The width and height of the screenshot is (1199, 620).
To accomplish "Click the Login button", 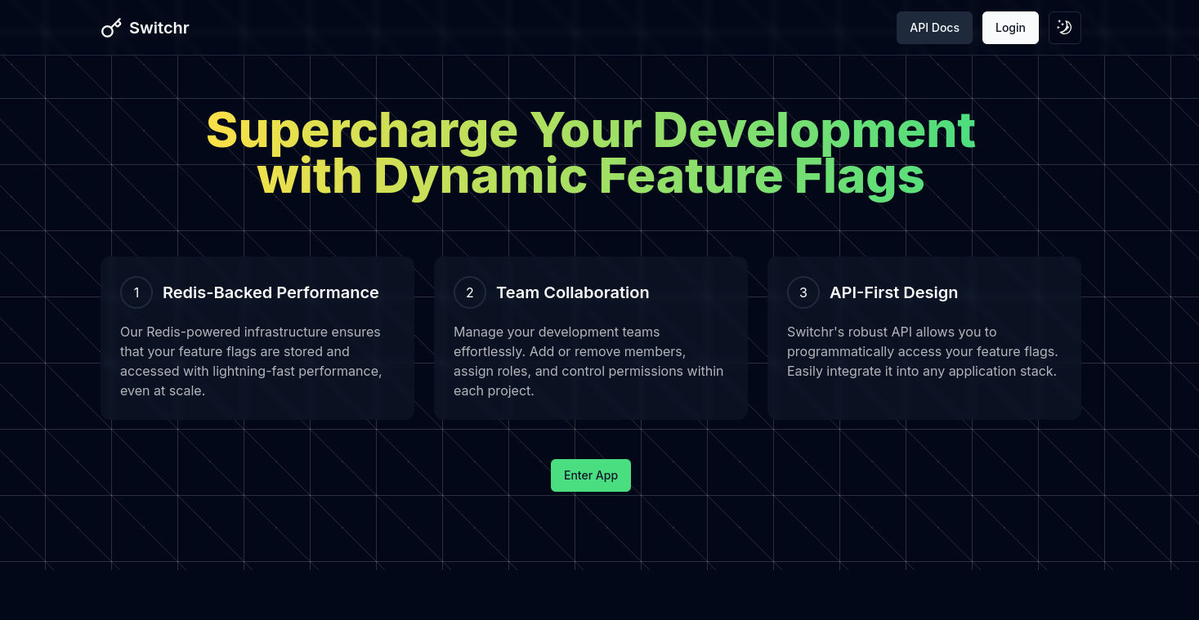I will pos(1010,28).
